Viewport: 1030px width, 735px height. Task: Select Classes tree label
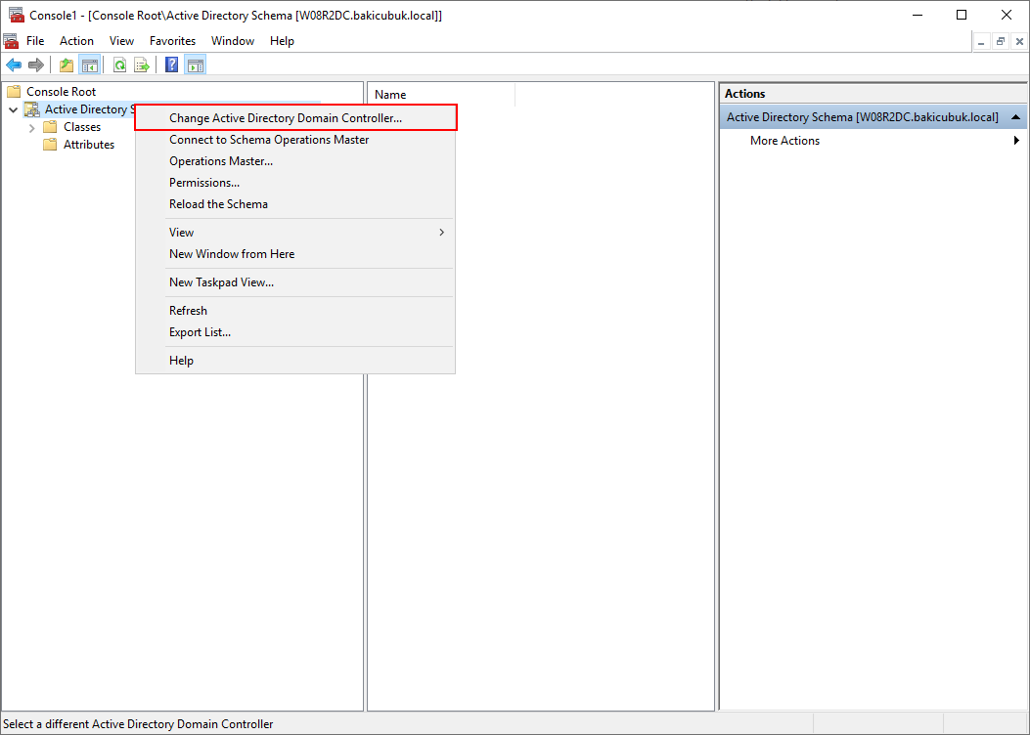(x=82, y=127)
